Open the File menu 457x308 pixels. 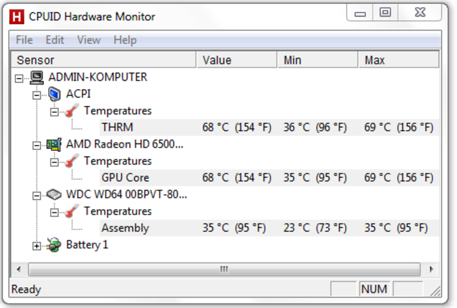pyautogui.click(x=24, y=40)
